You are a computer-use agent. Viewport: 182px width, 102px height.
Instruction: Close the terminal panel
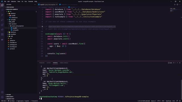tap(180, 63)
